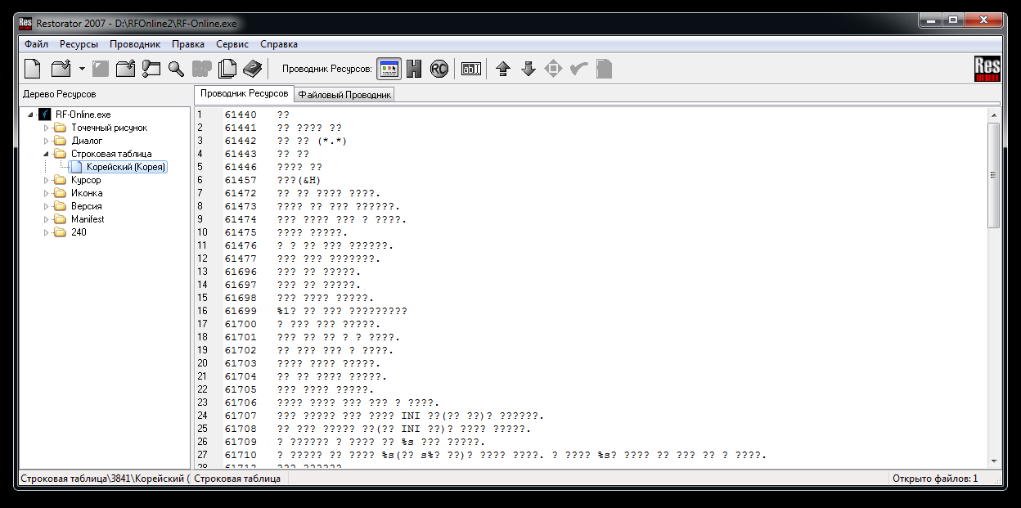The image size is (1021, 508).
Task: Expand the Диалог folder
Action: pos(47,141)
